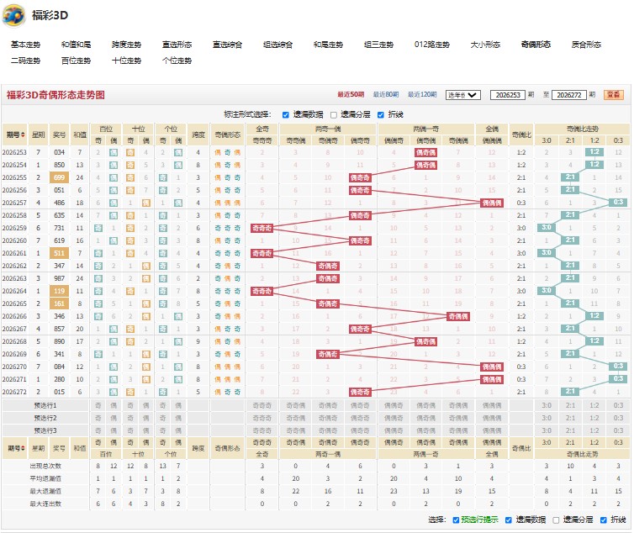Open 直选形态 chart
The height and width of the screenshot is (533, 634).
(x=177, y=45)
